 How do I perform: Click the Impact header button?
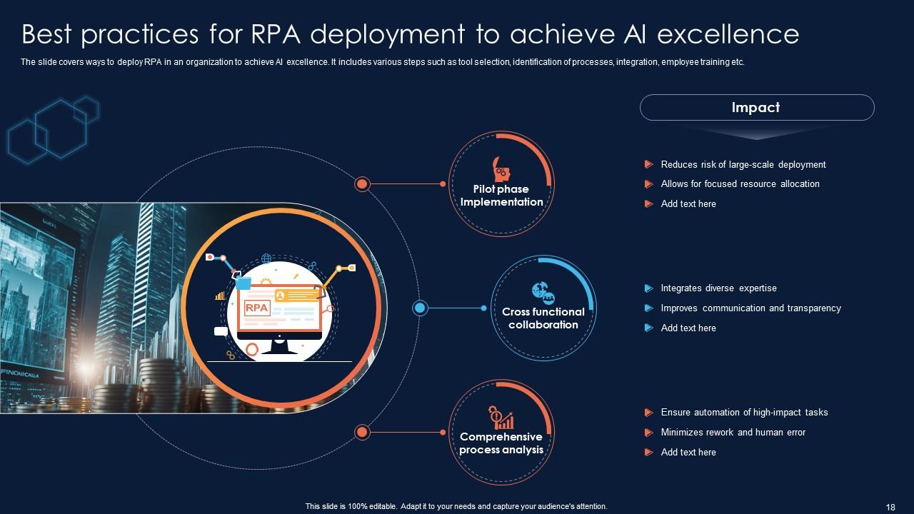756,107
